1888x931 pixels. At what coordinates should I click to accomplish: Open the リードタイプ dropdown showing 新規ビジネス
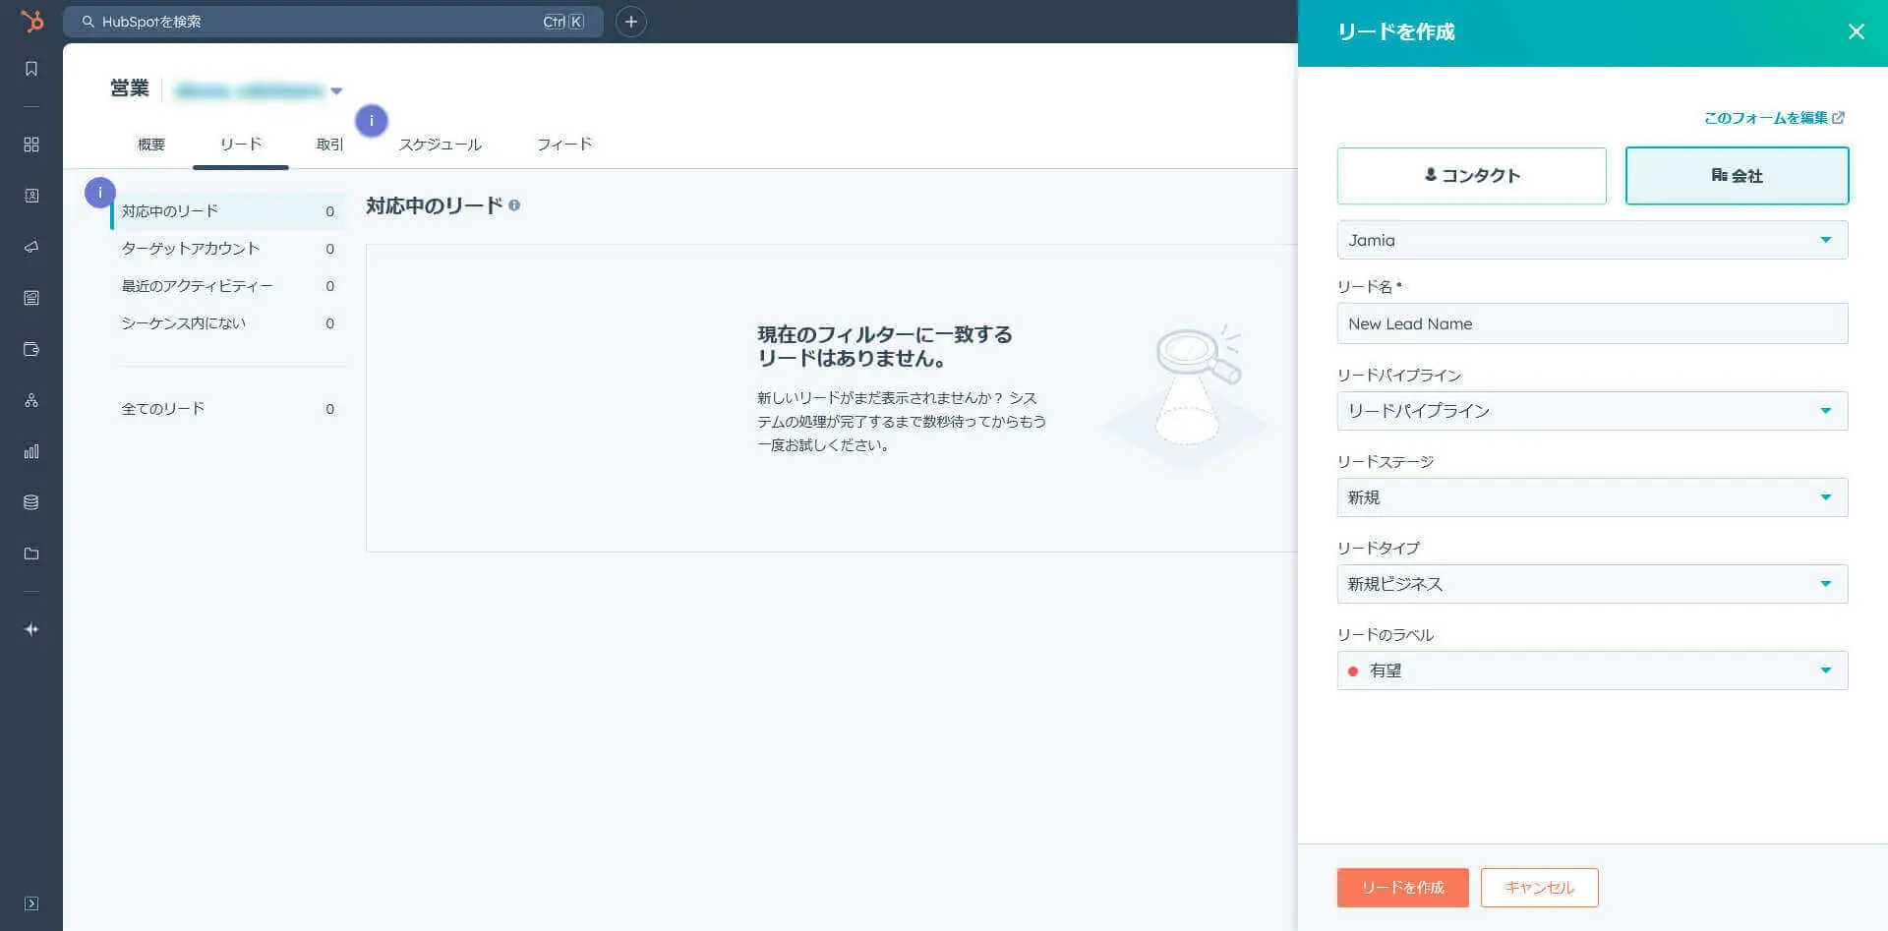coord(1592,584)
